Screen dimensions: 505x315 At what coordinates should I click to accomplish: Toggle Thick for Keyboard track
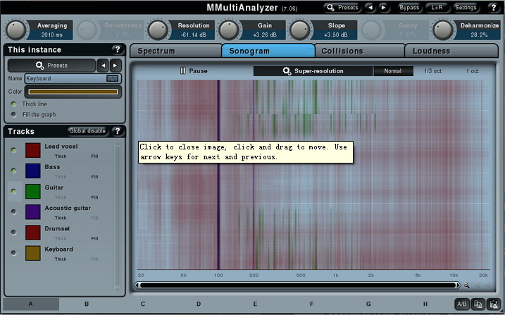pos(61,259)
